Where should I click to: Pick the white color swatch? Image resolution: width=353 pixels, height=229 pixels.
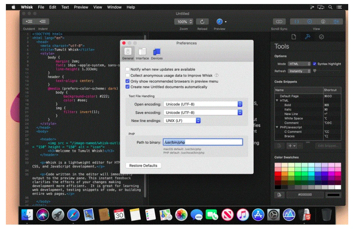coord(338,187)
